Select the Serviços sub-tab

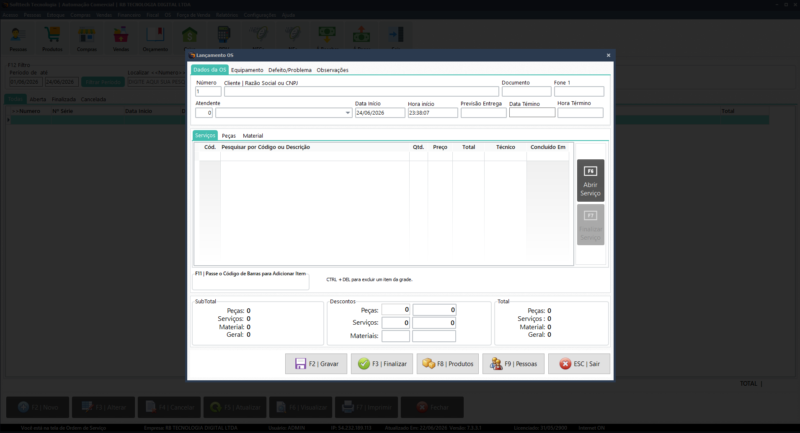coord(205,135)
